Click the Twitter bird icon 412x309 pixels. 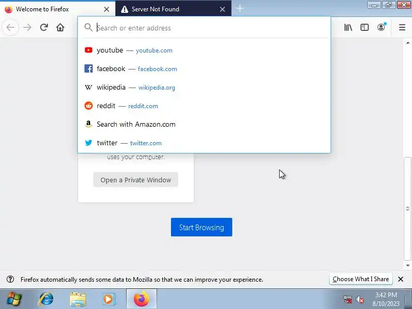89,143
